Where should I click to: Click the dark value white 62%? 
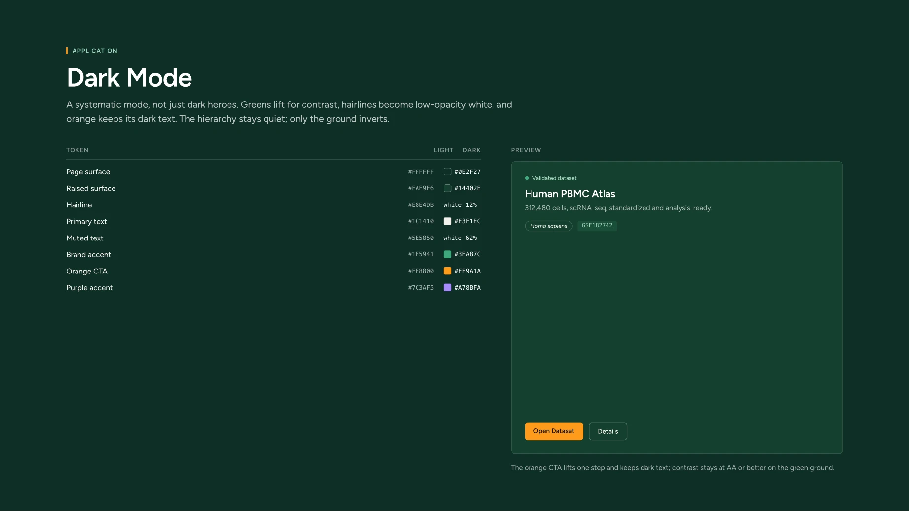(460, 238)
